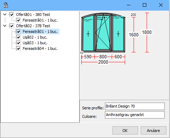
Task: Click the Culoare input field
Action: click(x=135, y=115)
